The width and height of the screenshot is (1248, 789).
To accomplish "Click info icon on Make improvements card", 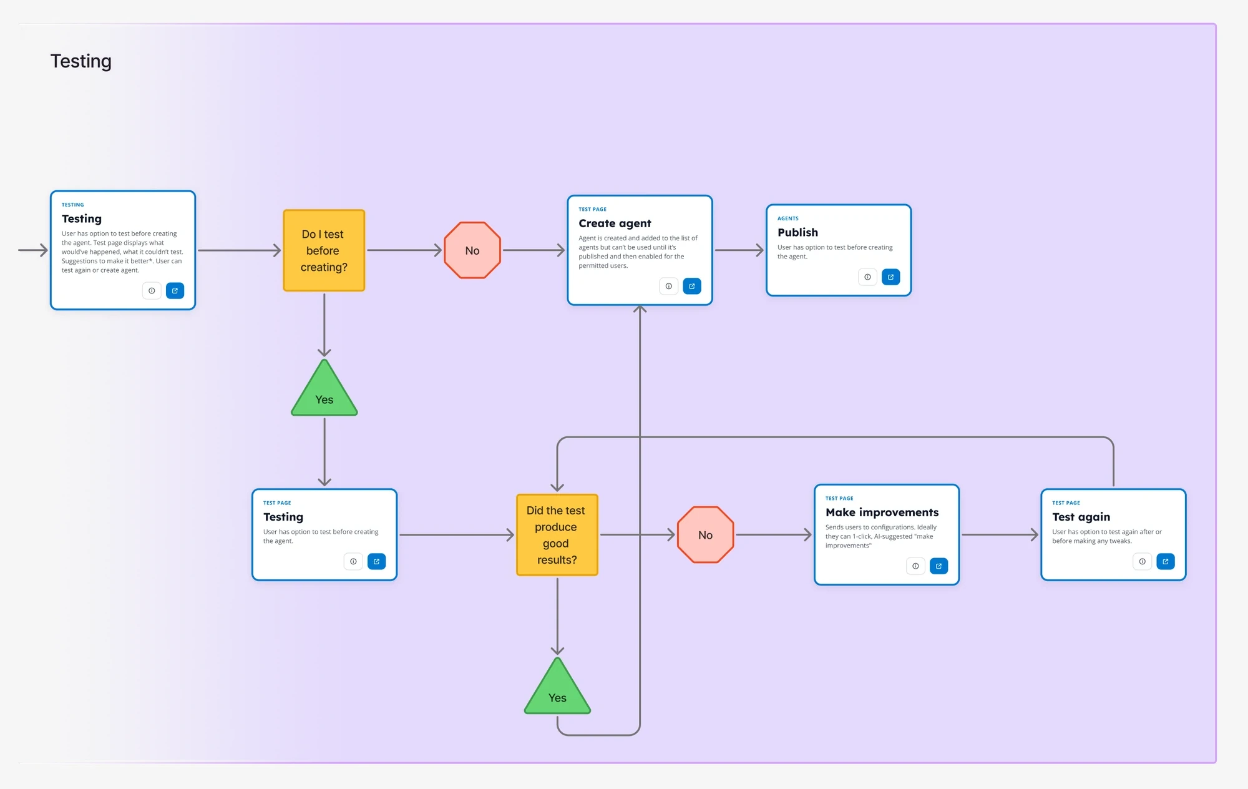I will coord(915,566).
